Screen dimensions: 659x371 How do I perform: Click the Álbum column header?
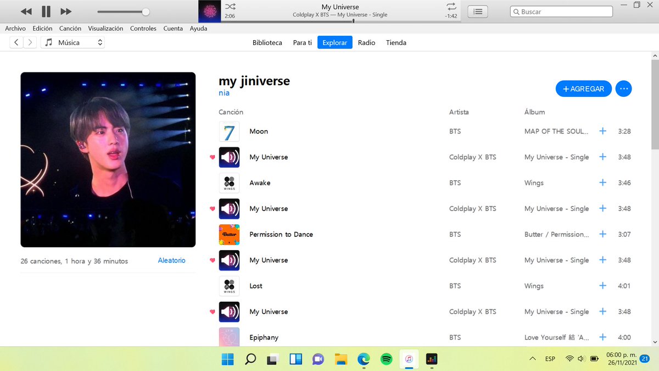click(535, 112)
